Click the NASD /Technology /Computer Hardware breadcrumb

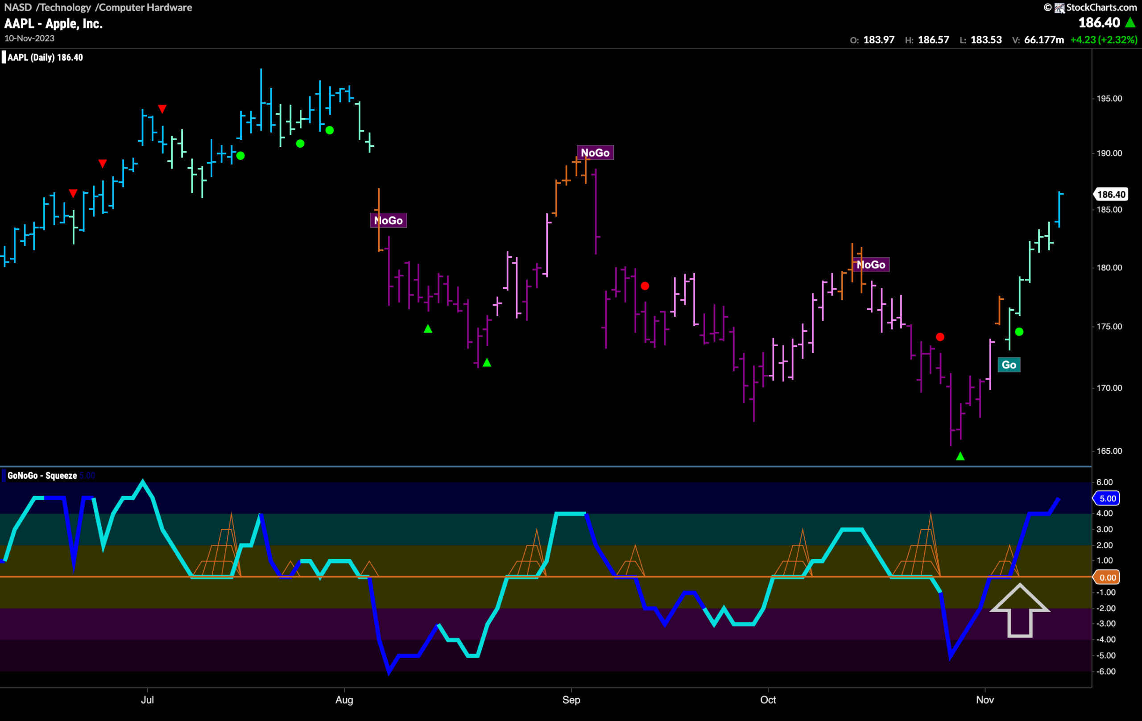point(98,7)
